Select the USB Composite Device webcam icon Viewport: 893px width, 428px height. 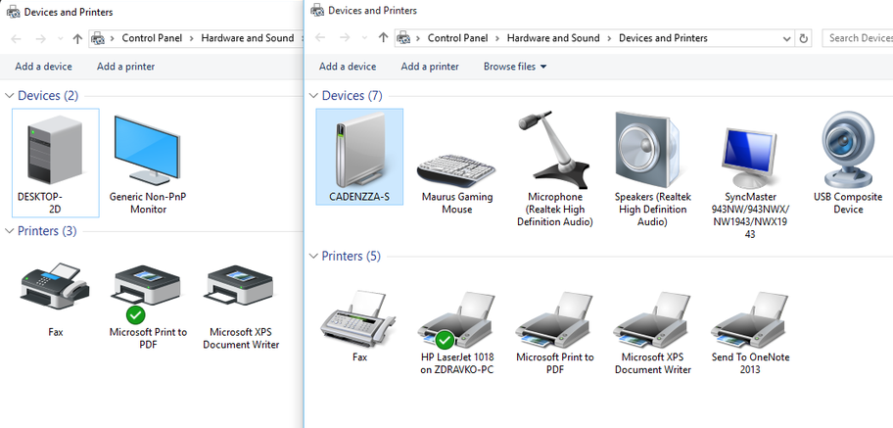pos(848,152)
